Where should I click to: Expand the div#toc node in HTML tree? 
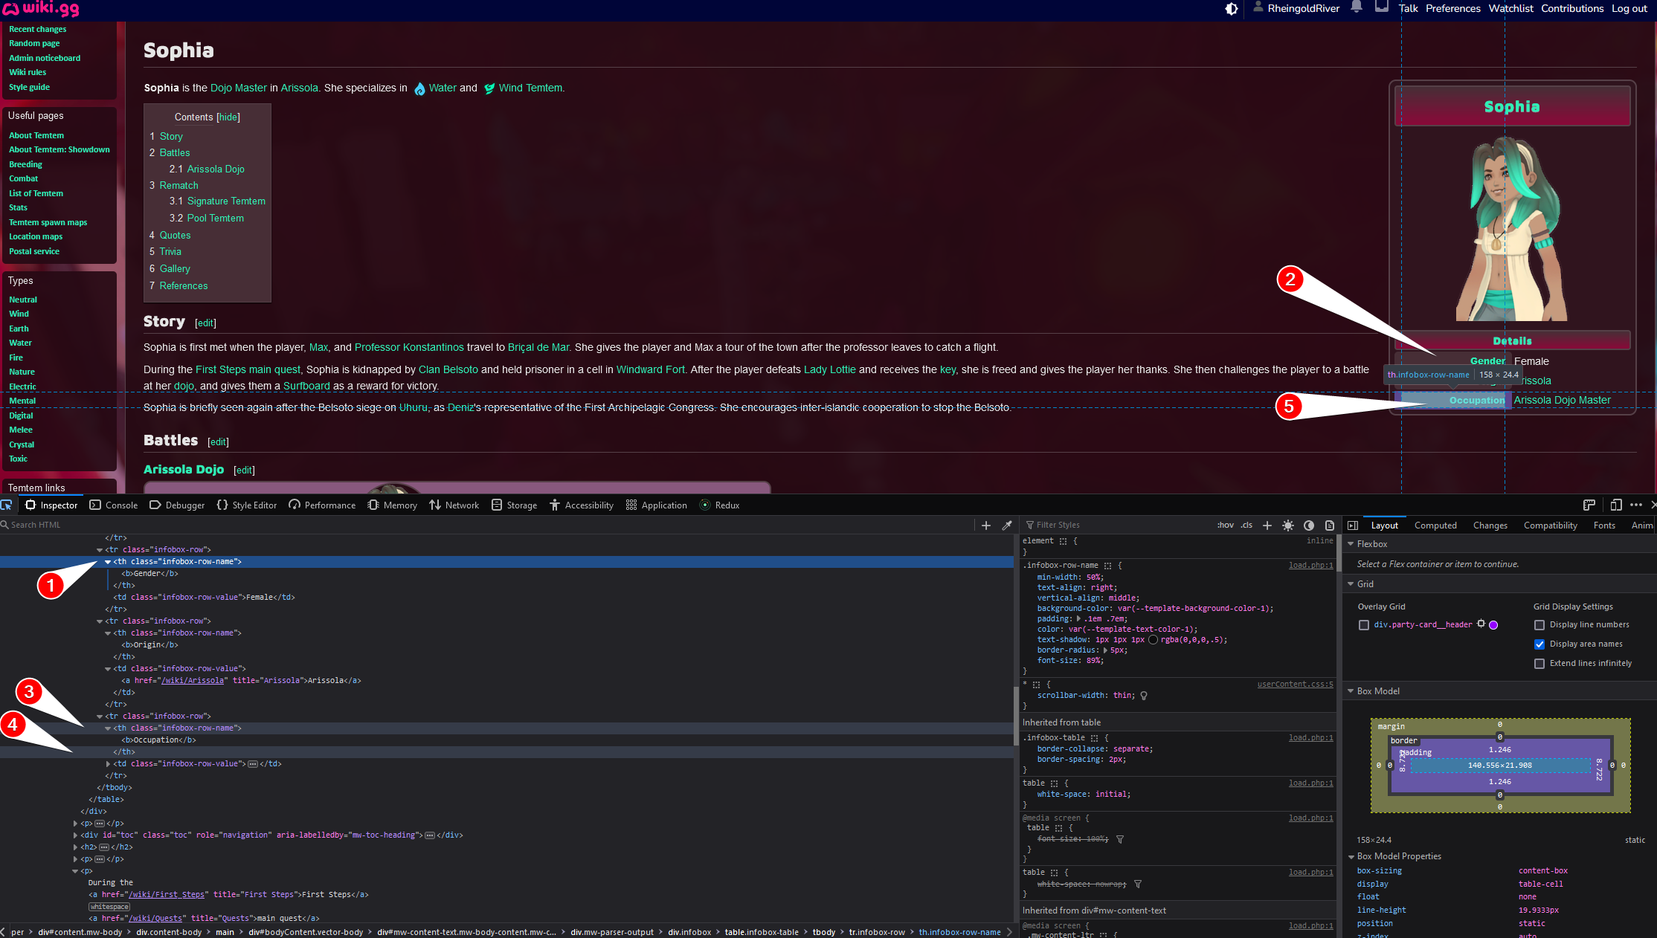click(75, 835)
